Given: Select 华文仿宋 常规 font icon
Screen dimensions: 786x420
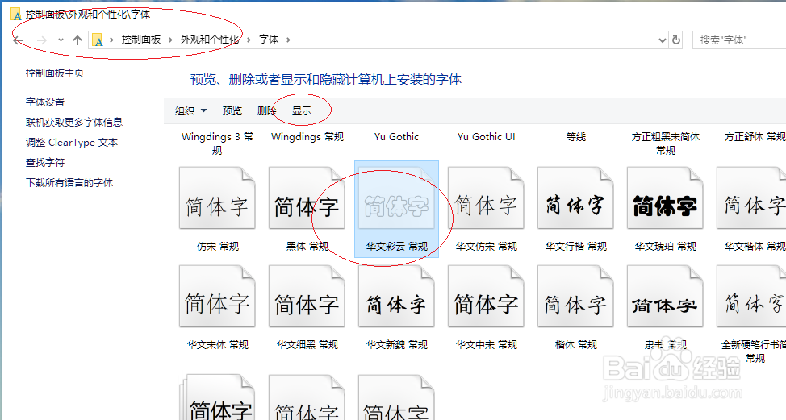Looking at the screenshot, I should (x=486, y=198).
